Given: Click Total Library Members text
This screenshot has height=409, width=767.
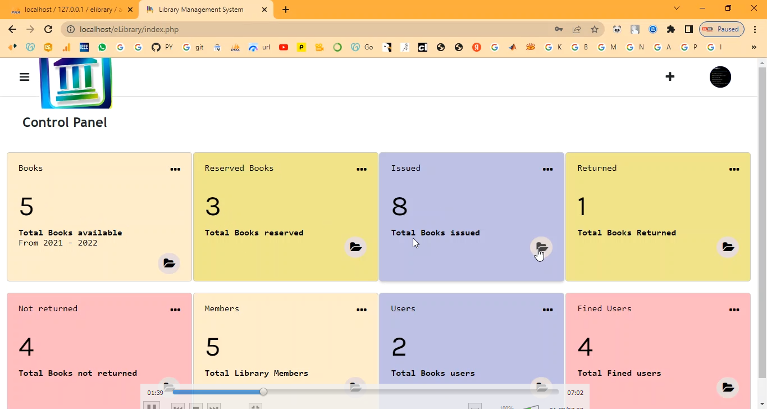Looking at the screenshot, I should click(256, 373).
